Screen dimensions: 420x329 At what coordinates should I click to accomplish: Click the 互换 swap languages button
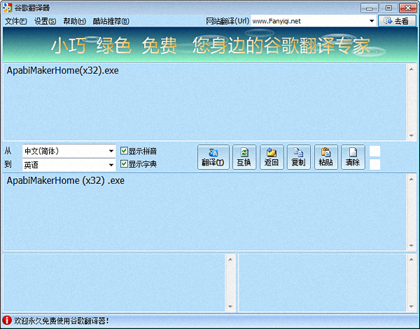click(x=244, y=157)
